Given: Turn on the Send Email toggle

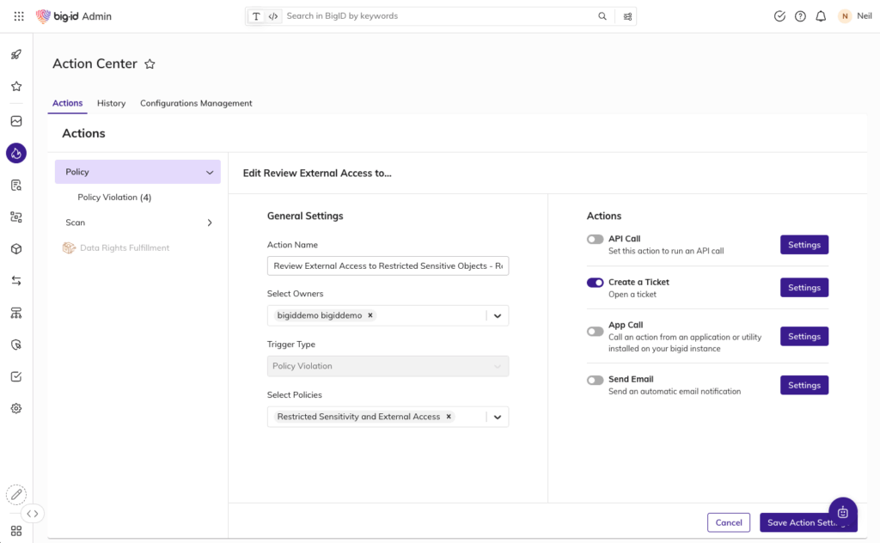Looking at the screenshot, I should click(x=595, y=380).
